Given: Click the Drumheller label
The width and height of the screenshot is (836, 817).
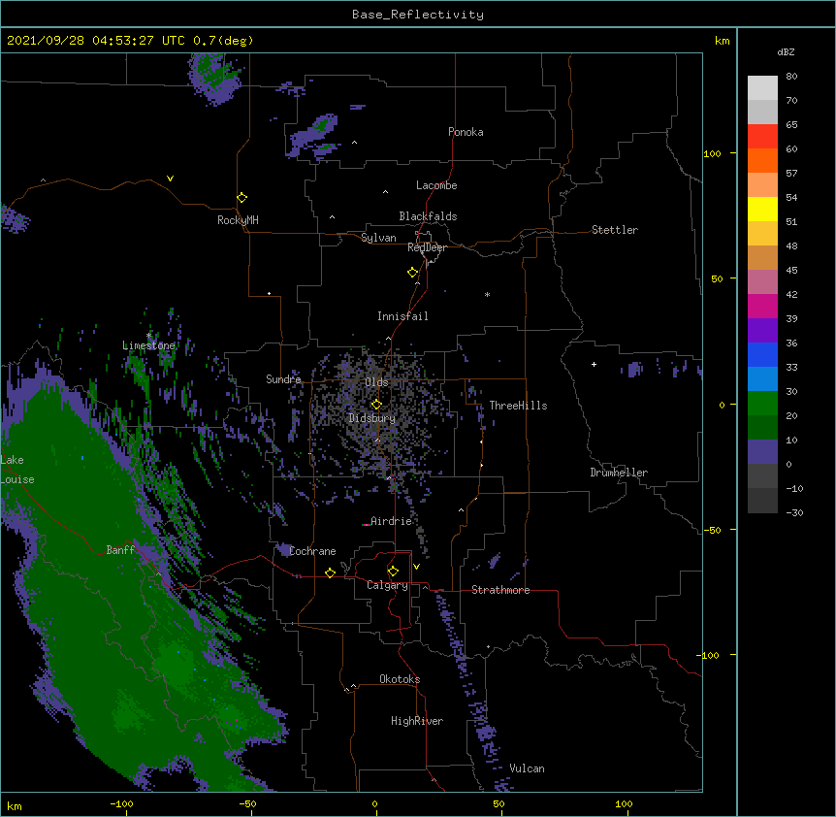Looking at the screenshot, I should (619, 473).
